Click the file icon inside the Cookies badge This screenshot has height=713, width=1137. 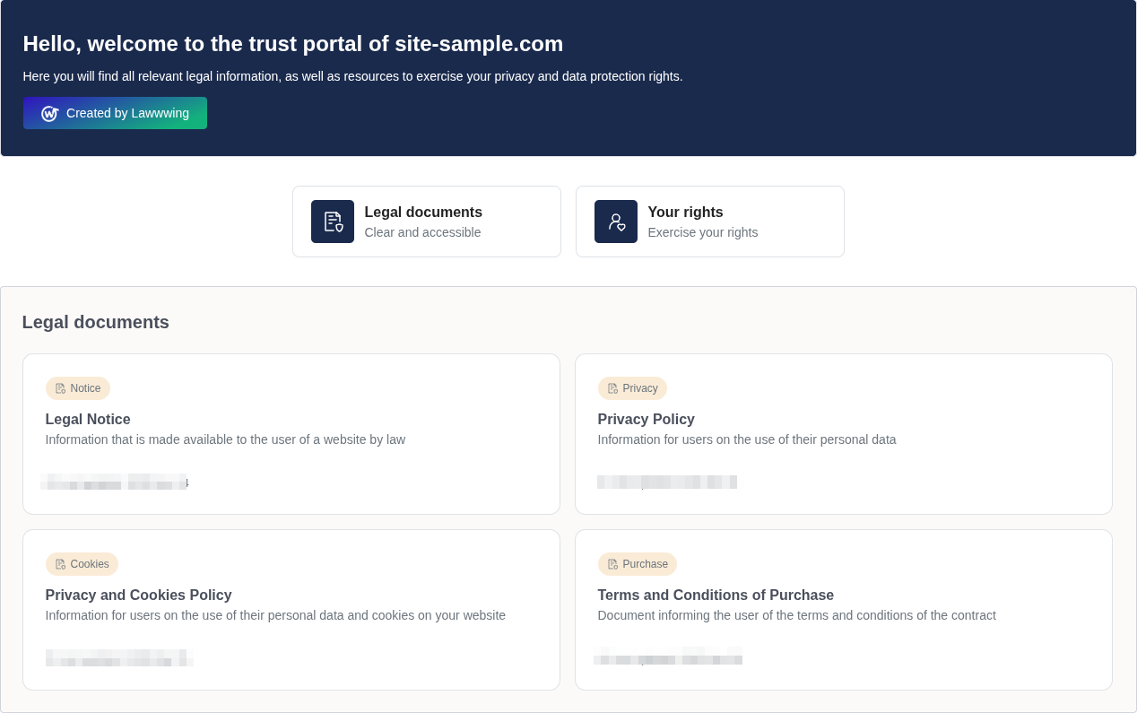59,563
